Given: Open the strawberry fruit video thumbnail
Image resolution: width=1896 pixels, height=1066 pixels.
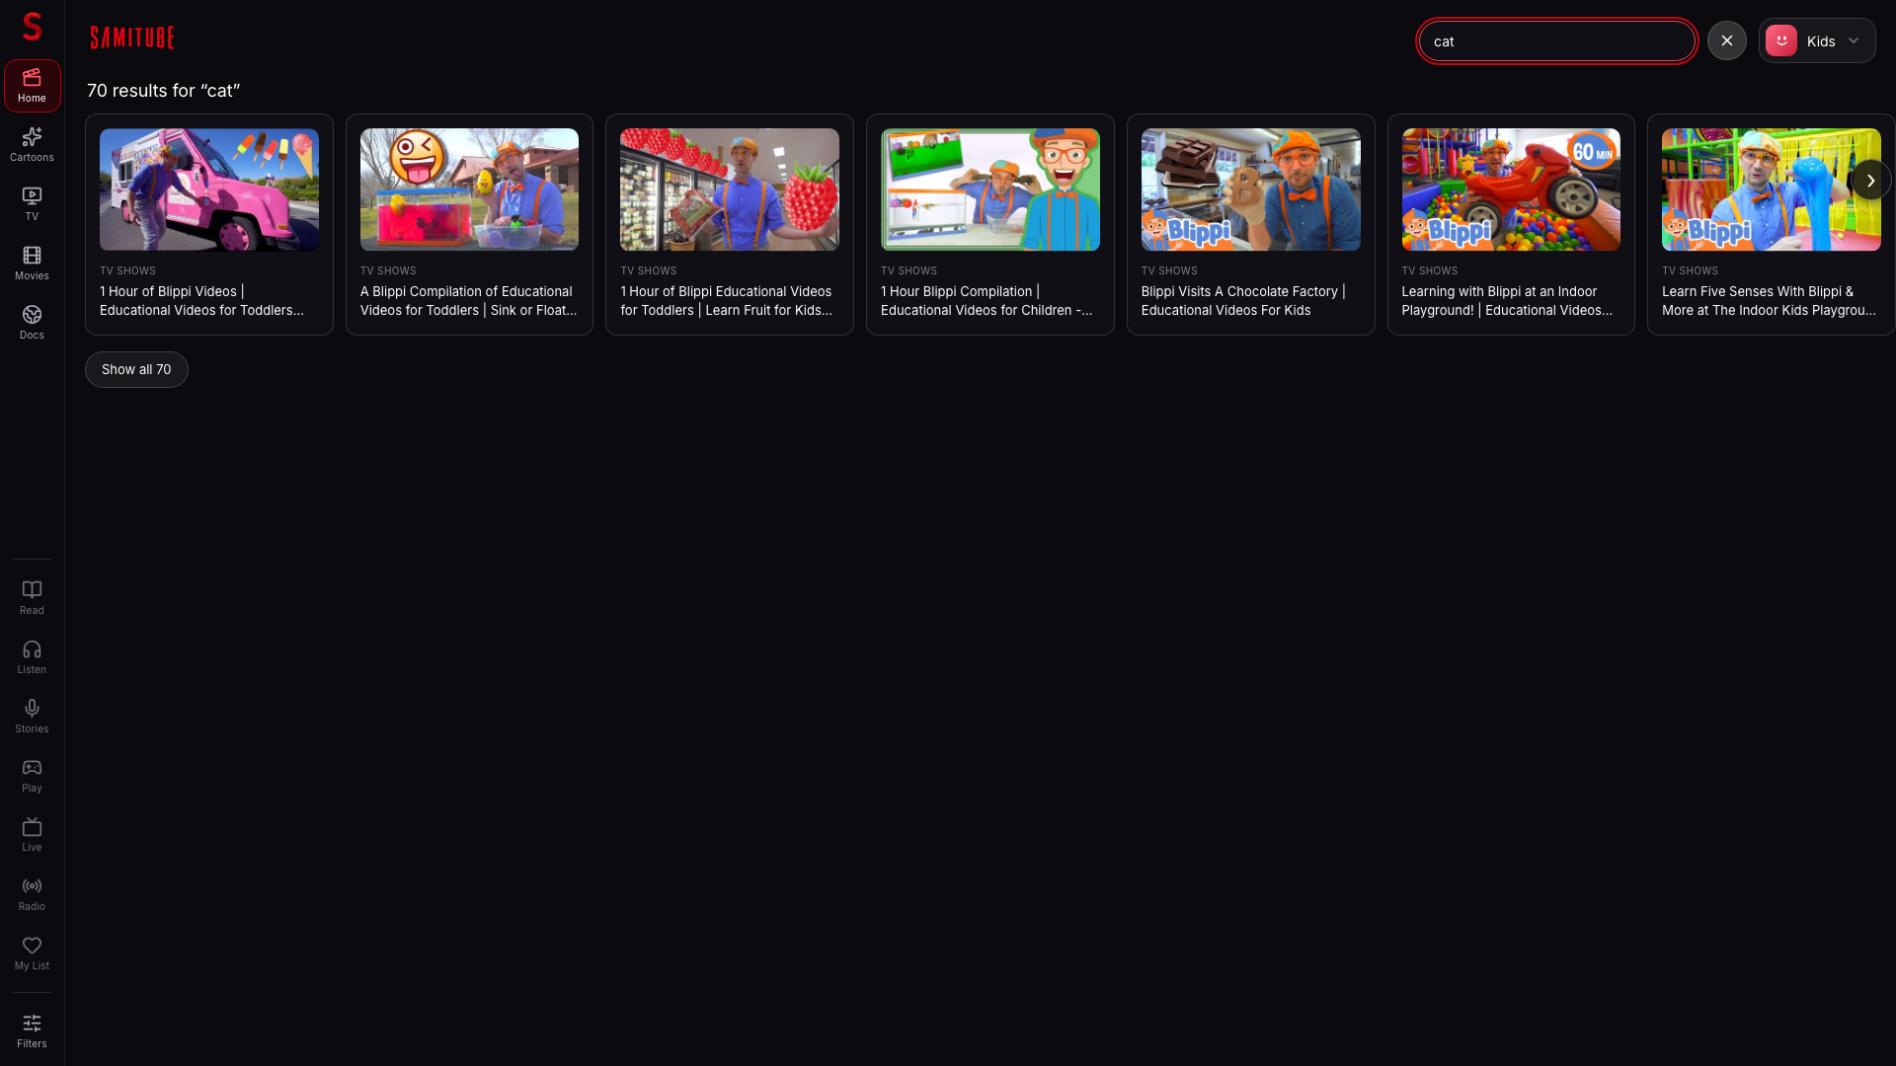Looking at the screenshot, I should click(x=730, y=190).
